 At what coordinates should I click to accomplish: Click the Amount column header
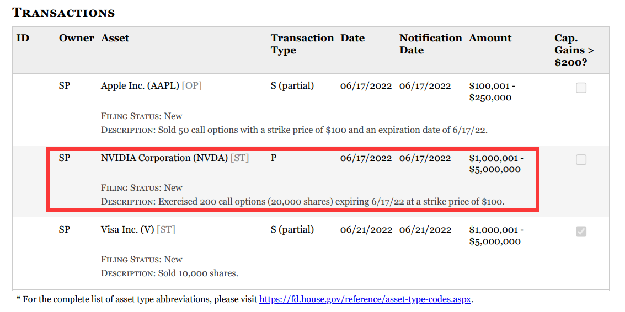(x=490, y=38)
